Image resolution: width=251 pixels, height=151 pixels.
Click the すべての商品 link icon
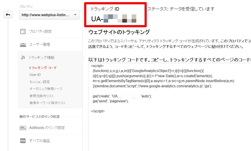(x=23, y=141)
